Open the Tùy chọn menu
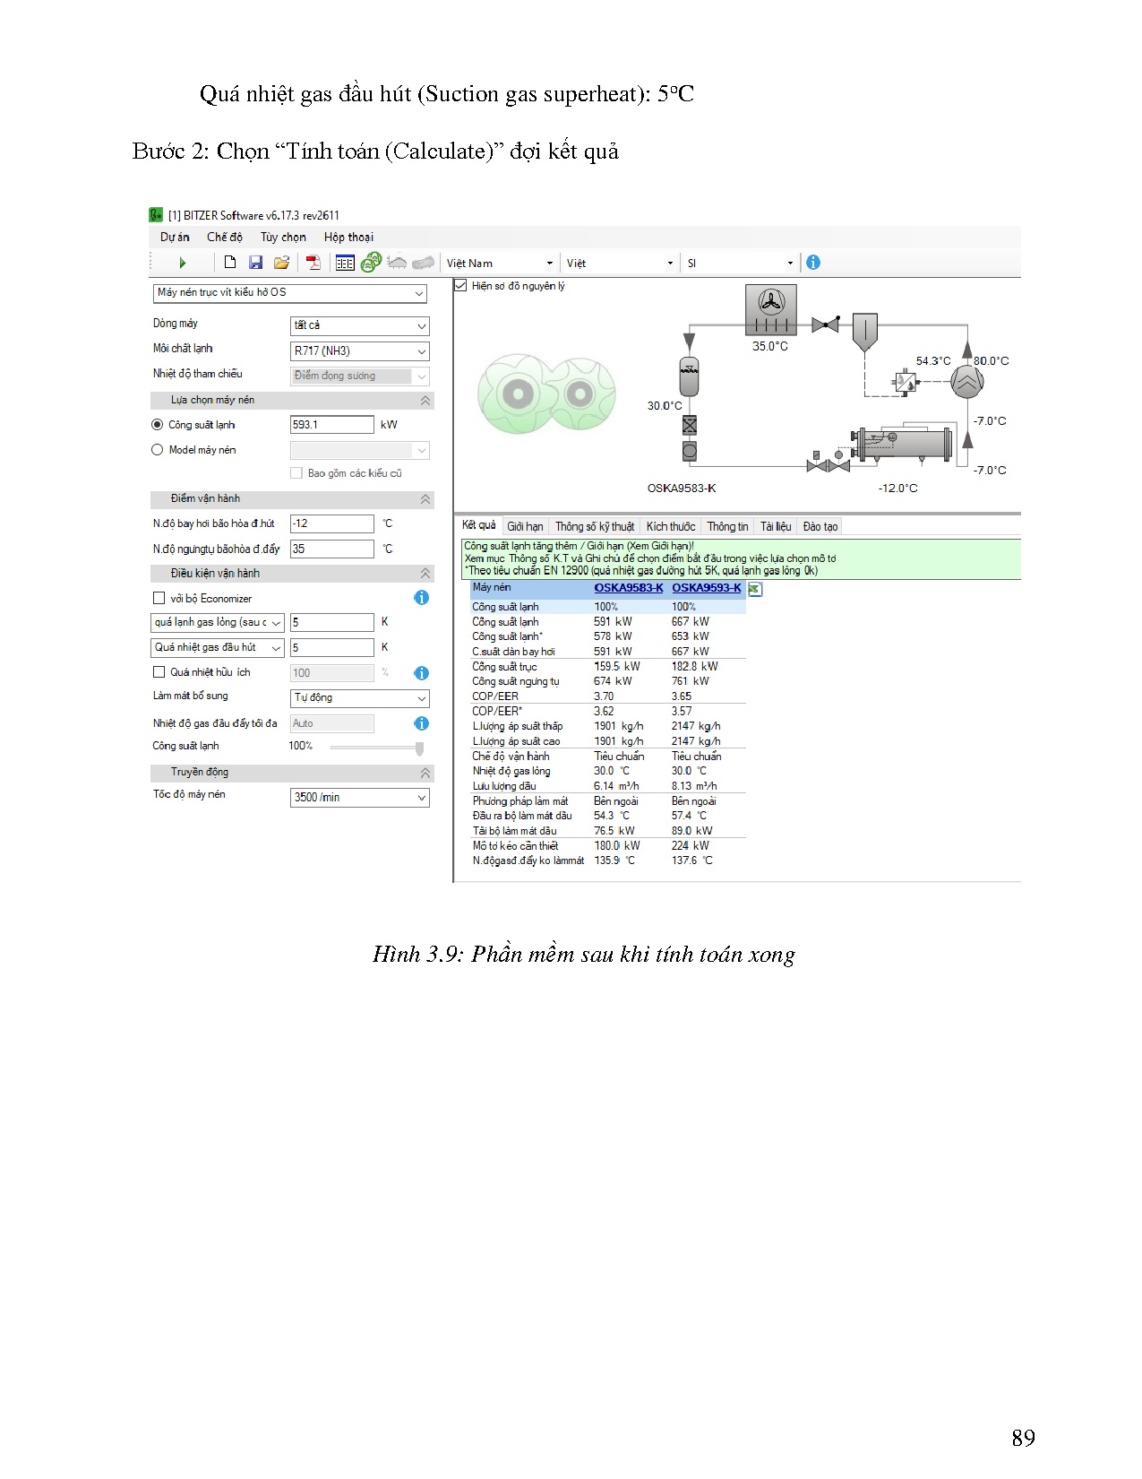 pos(283,238)
